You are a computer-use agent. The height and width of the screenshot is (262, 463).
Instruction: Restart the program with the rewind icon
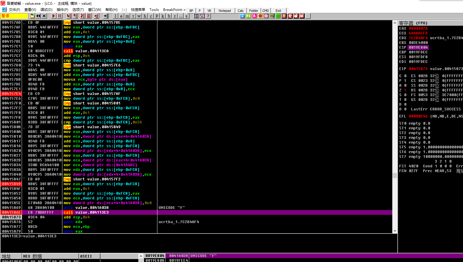pos(38,16)
